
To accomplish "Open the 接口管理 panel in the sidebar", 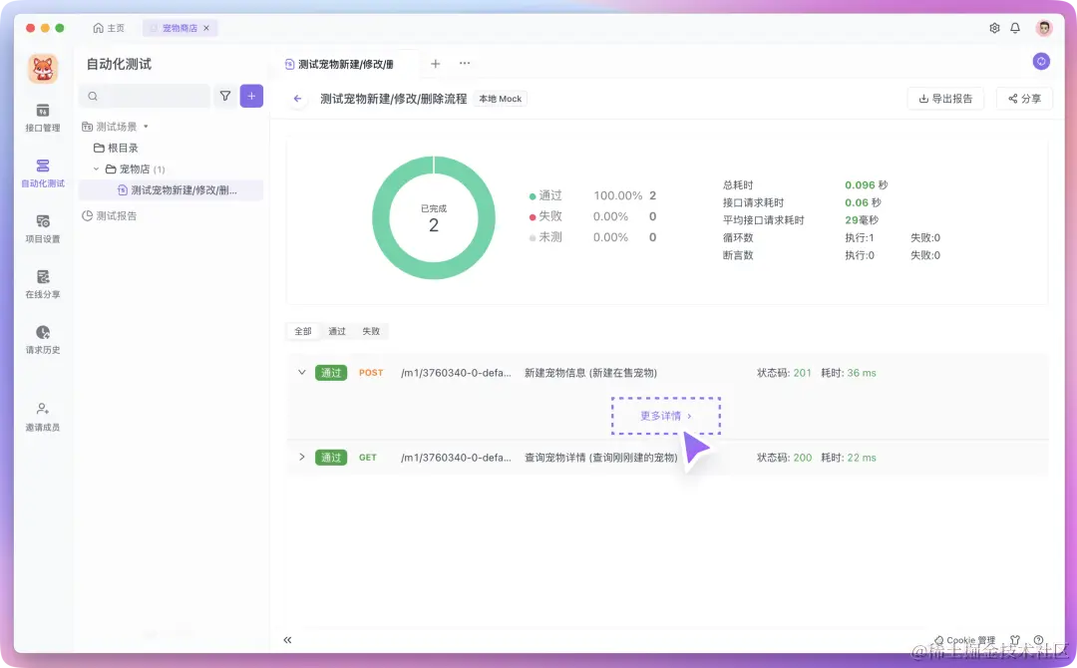I will click(x=43, y=113).
